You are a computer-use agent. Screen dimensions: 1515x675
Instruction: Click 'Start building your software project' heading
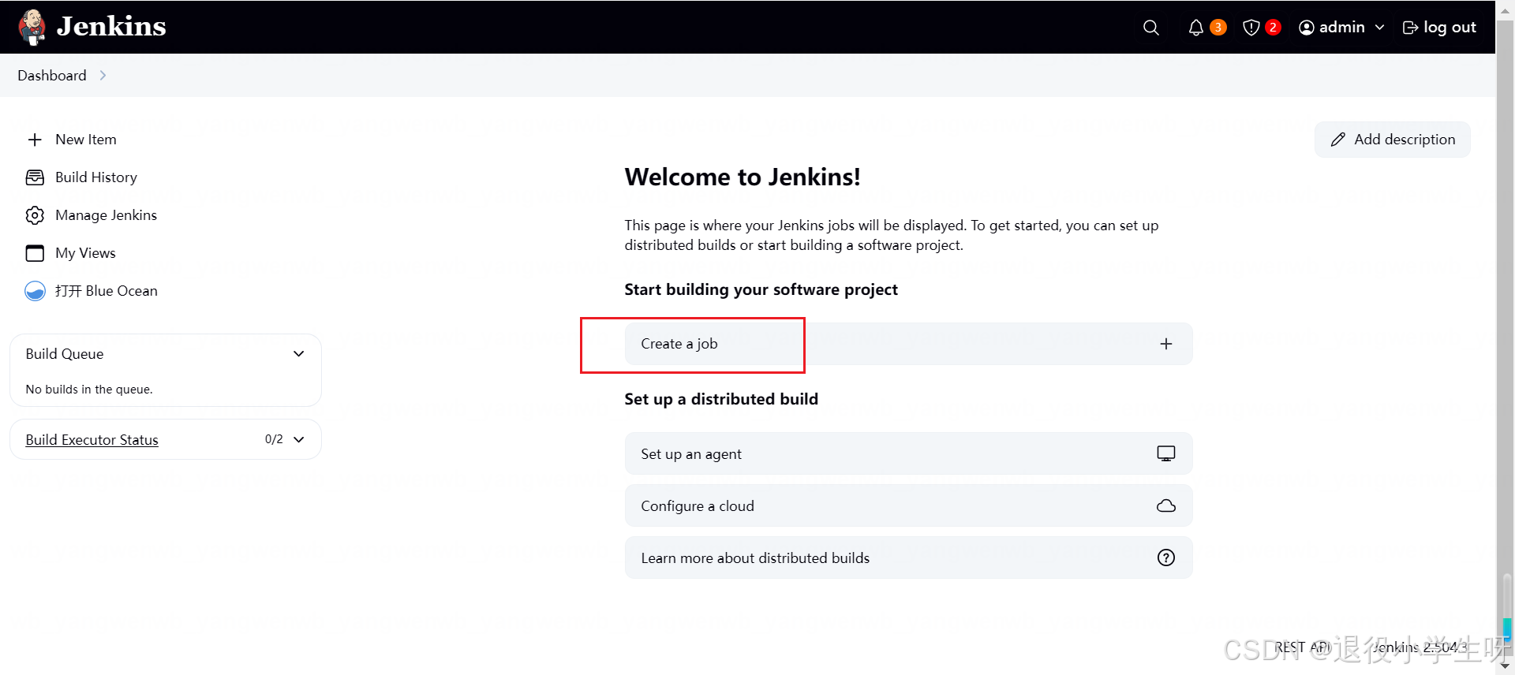tap(761, 289)
